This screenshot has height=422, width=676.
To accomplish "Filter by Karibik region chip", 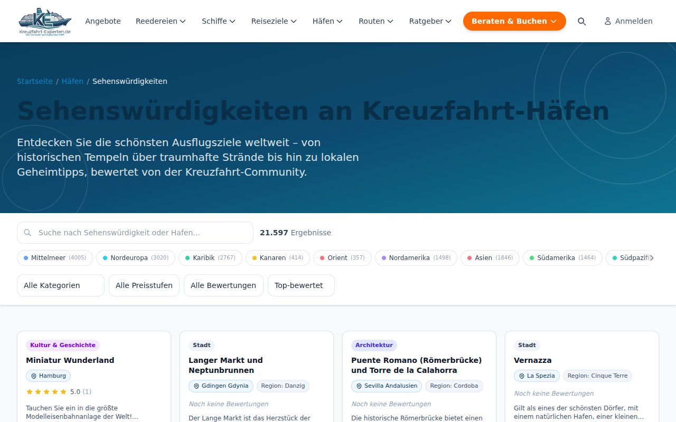I will pos(210,258).
